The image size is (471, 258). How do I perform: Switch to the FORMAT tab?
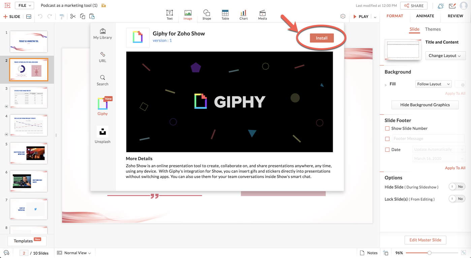pos(395,16)
